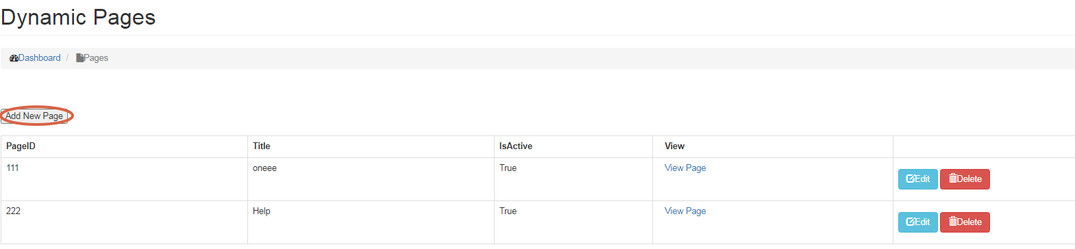Select the PageID 222 cell

tap(124, 222)
